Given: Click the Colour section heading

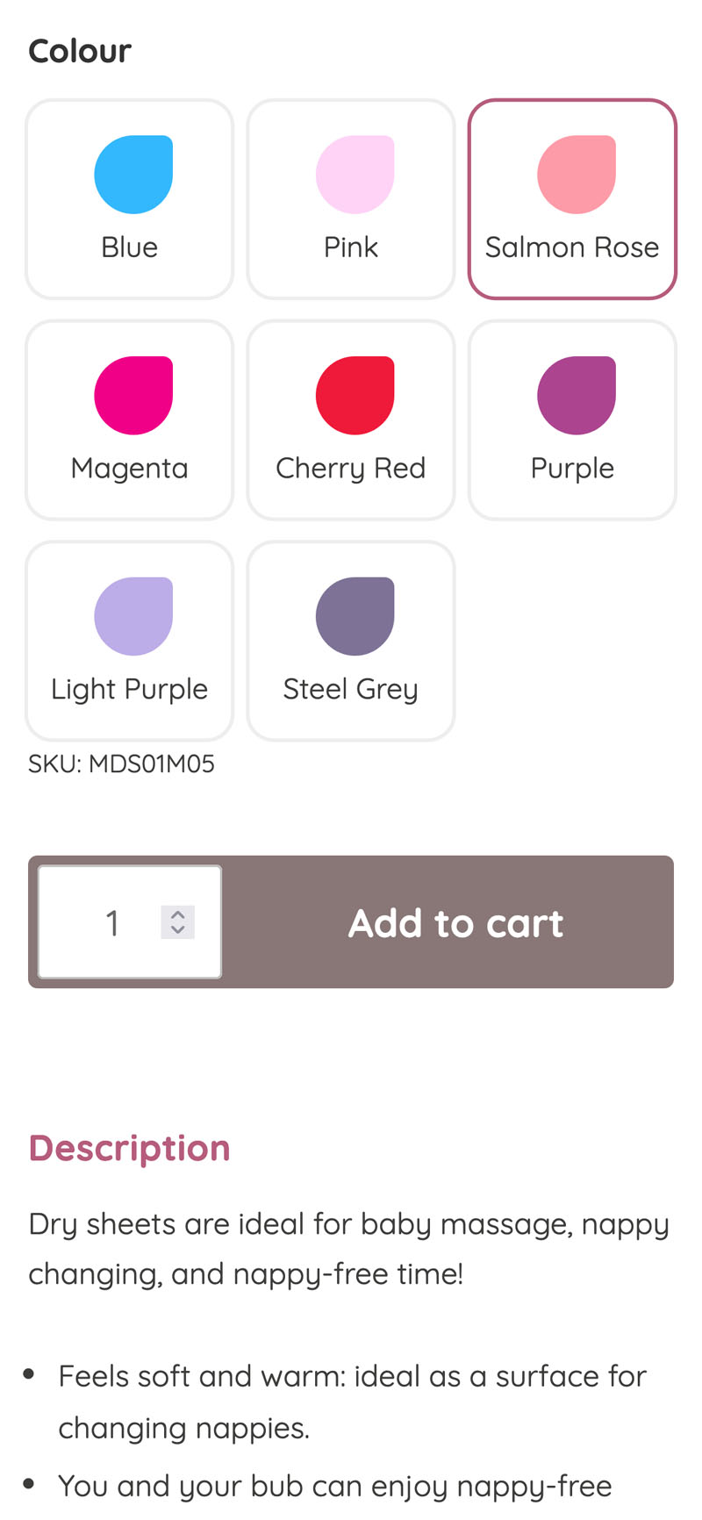Looking at the screenshot, I should 80,51.
